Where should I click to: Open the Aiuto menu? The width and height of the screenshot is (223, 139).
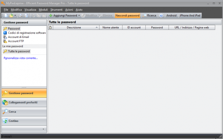(79, 10)
